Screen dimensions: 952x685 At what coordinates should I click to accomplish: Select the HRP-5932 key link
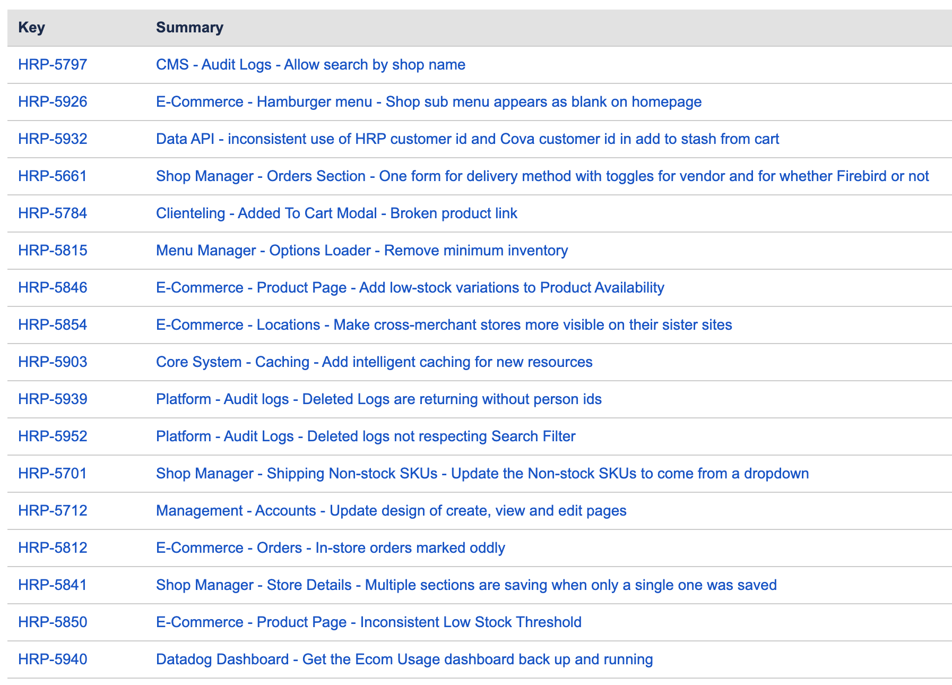point(53,139)
